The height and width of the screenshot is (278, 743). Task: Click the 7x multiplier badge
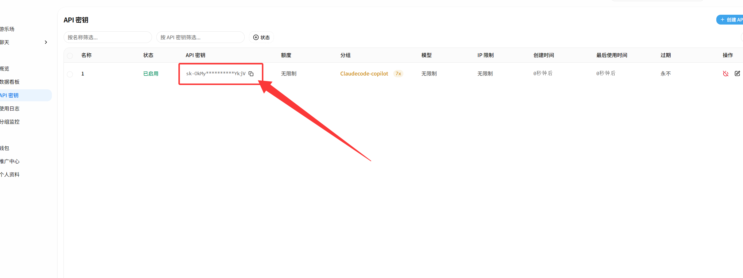(398, 74)
